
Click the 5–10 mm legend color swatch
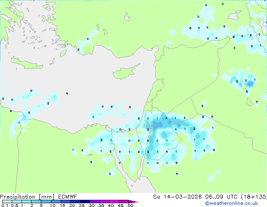coord(46,202)
